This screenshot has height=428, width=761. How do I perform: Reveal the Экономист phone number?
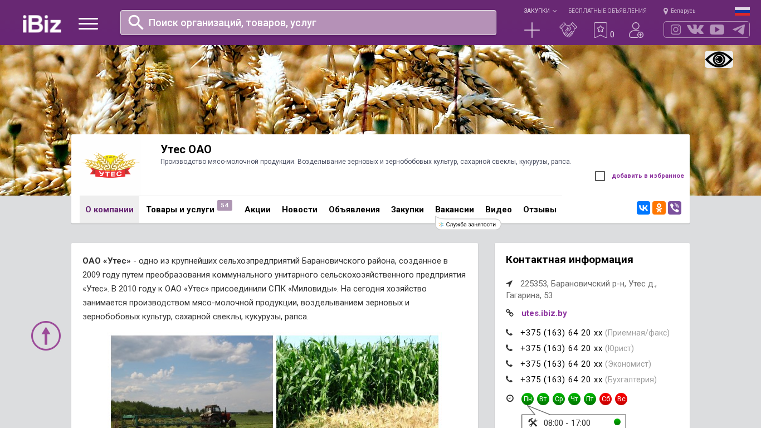point(562,364)
